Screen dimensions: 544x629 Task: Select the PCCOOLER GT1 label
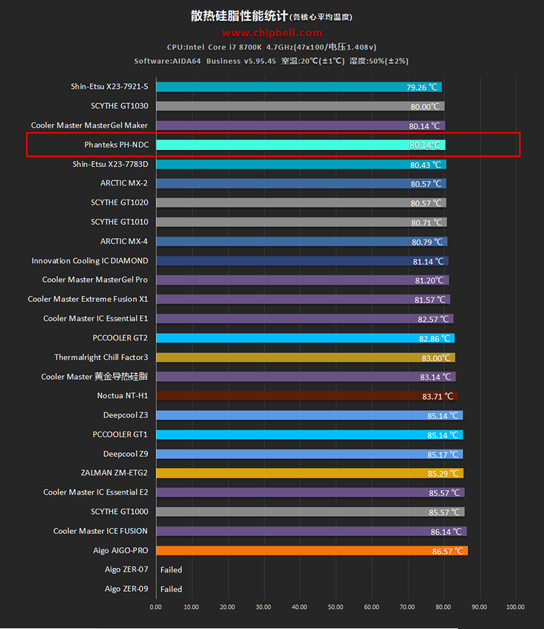(120, 434)
